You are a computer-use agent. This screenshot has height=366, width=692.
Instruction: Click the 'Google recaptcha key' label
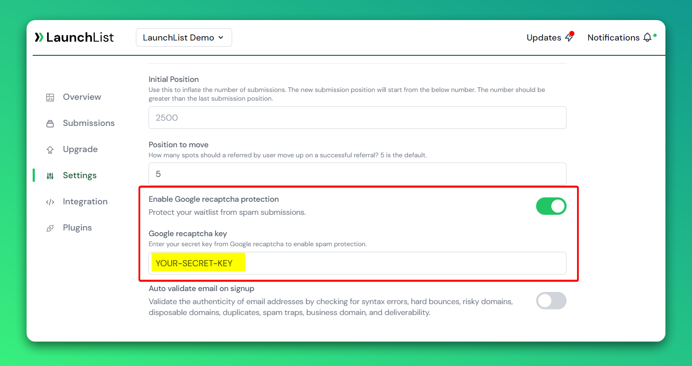(188, 234)
